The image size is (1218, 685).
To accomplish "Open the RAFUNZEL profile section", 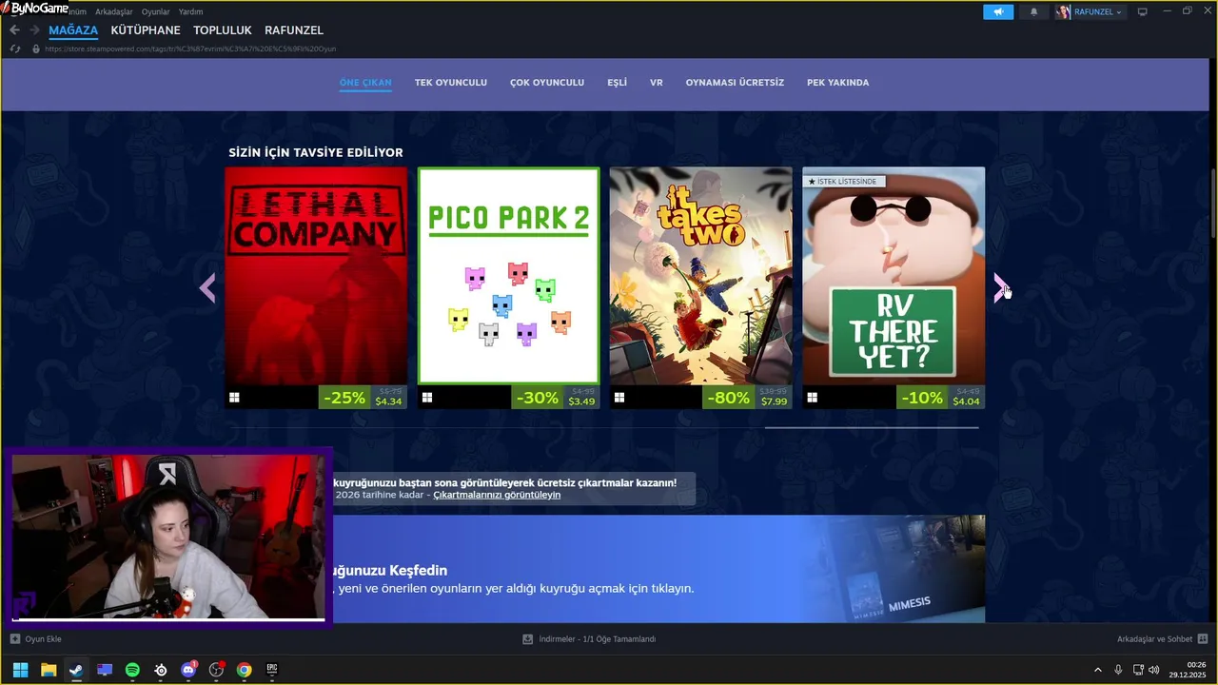I will click(x=294, y=30).
